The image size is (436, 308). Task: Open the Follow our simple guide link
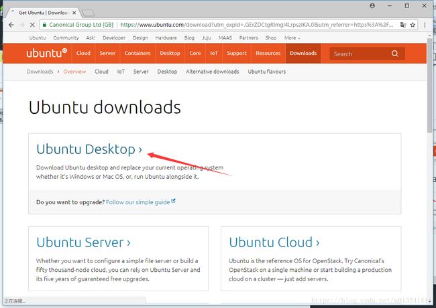(140, 202)
